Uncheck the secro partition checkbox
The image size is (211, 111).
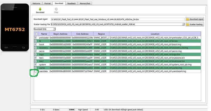36,51
